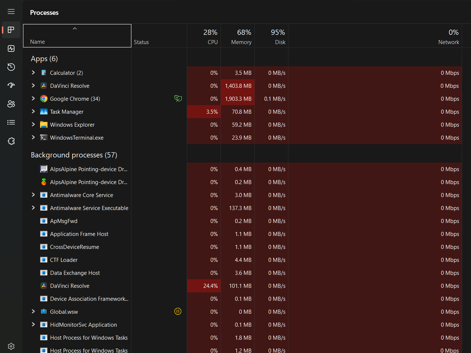Select the Background processes (57) heading
The height and width of the screenshot is (353, 471).
[x=74, y=155]
